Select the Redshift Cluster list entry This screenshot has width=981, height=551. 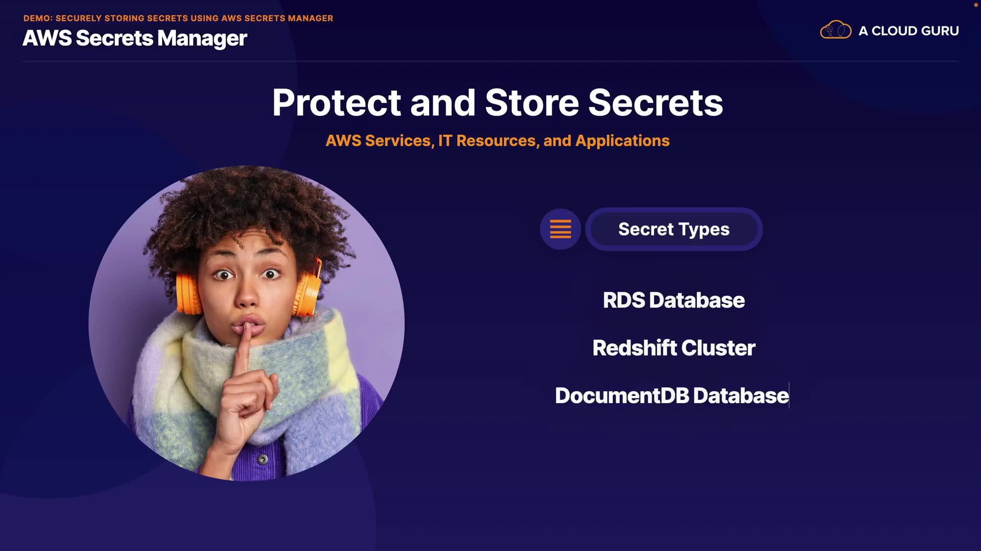673,348
